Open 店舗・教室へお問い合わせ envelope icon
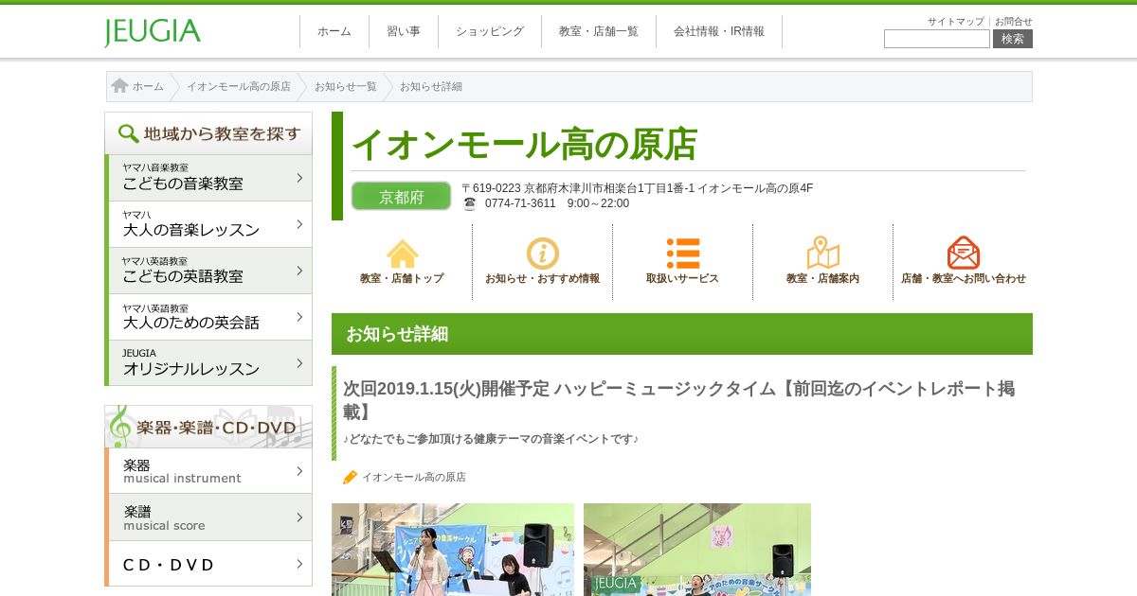The image size is (1137, 596). click(963, 253)
